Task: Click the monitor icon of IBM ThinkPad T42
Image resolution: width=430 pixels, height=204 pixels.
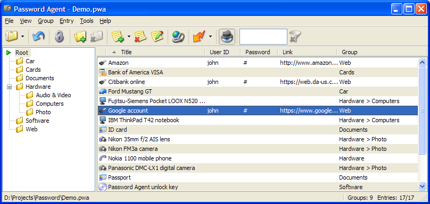Action: click(102, 120)
